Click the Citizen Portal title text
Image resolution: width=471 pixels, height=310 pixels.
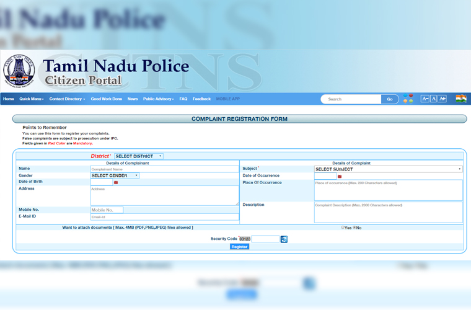(x=83, y=81)
